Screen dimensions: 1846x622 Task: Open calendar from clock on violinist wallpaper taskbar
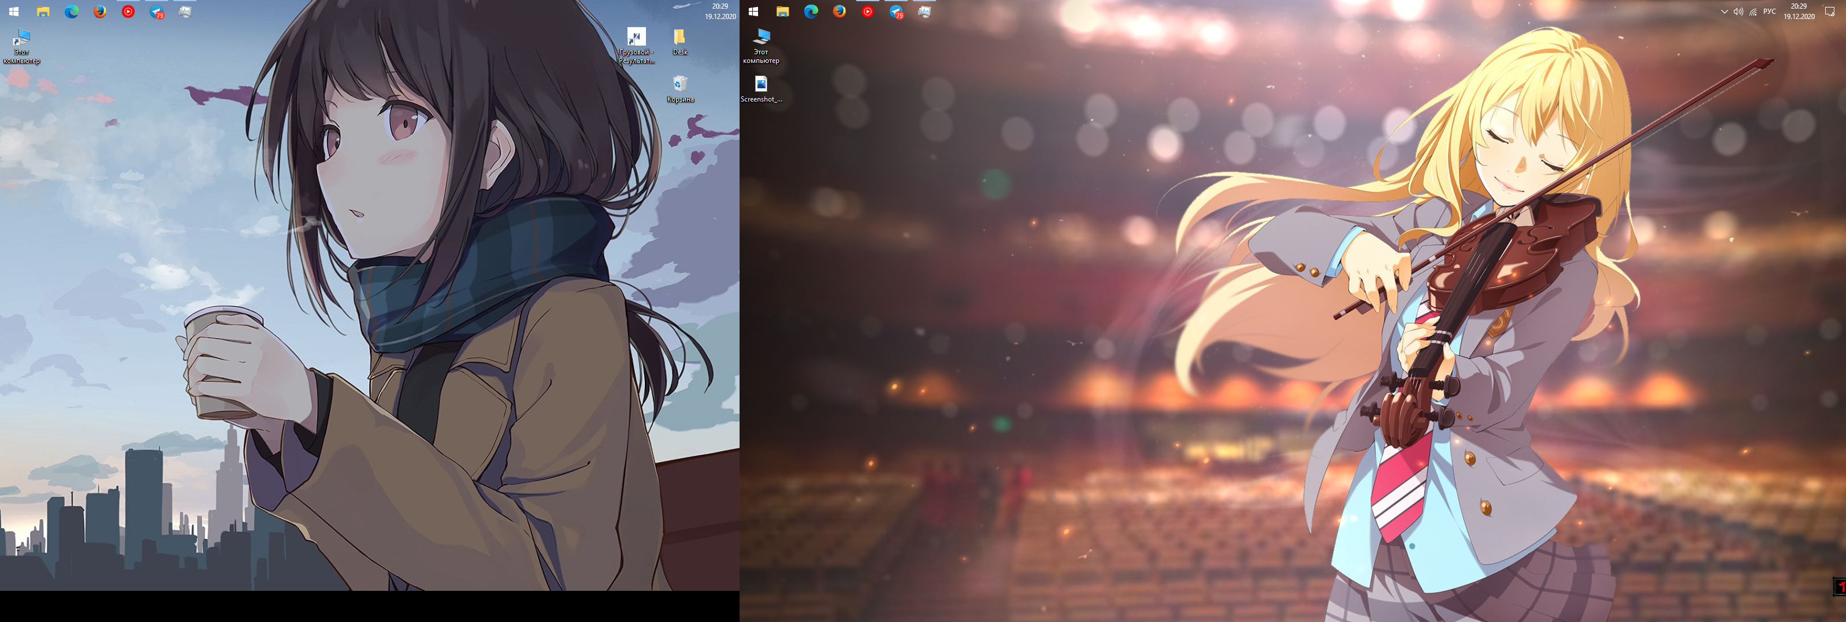pos(1799,12)
